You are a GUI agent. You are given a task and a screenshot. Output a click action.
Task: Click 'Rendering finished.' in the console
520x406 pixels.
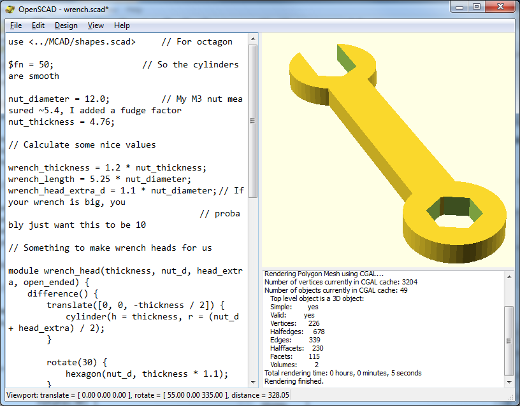click(x=294, y=381)
